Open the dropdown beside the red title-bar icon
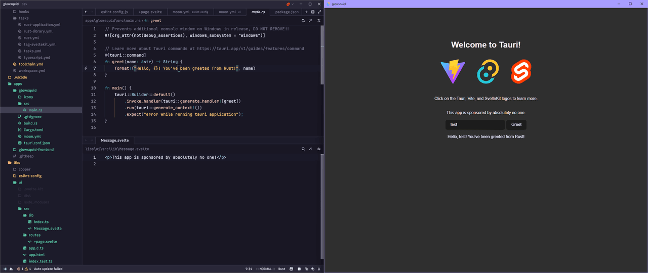The height and width of the screenshot is (273, 648). click(294, 4)
